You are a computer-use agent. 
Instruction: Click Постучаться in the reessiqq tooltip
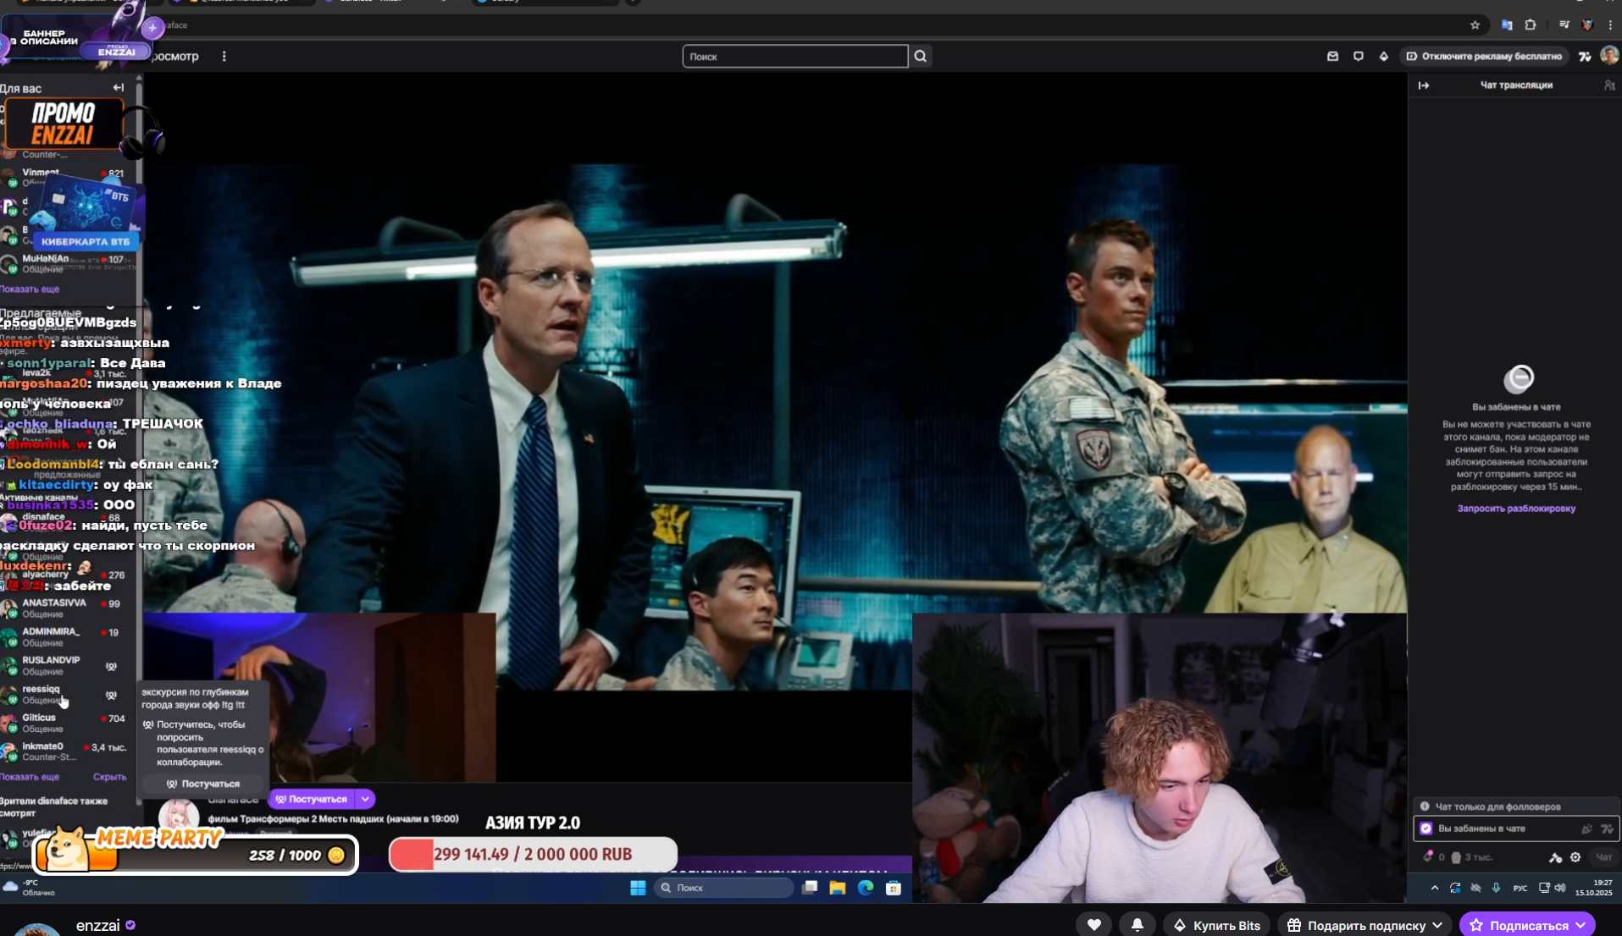(x=203, y=784)
